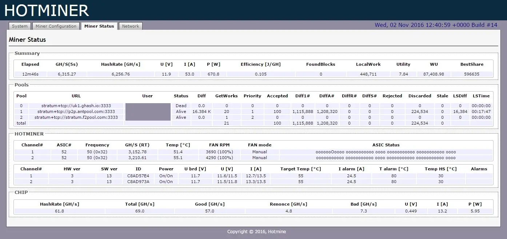The width and height of the screenshot is (507, 239).
Task: Click Renonce value 4.8
Action: (288, 211)
